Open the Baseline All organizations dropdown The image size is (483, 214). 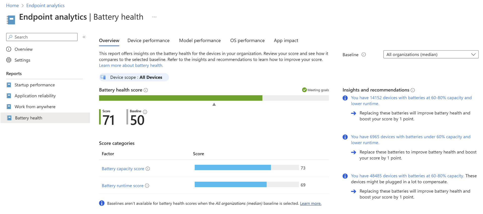(x=431, y=55)
